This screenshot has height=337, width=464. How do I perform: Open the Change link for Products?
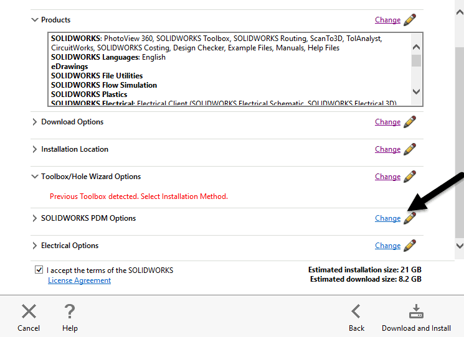coord(387,20)
